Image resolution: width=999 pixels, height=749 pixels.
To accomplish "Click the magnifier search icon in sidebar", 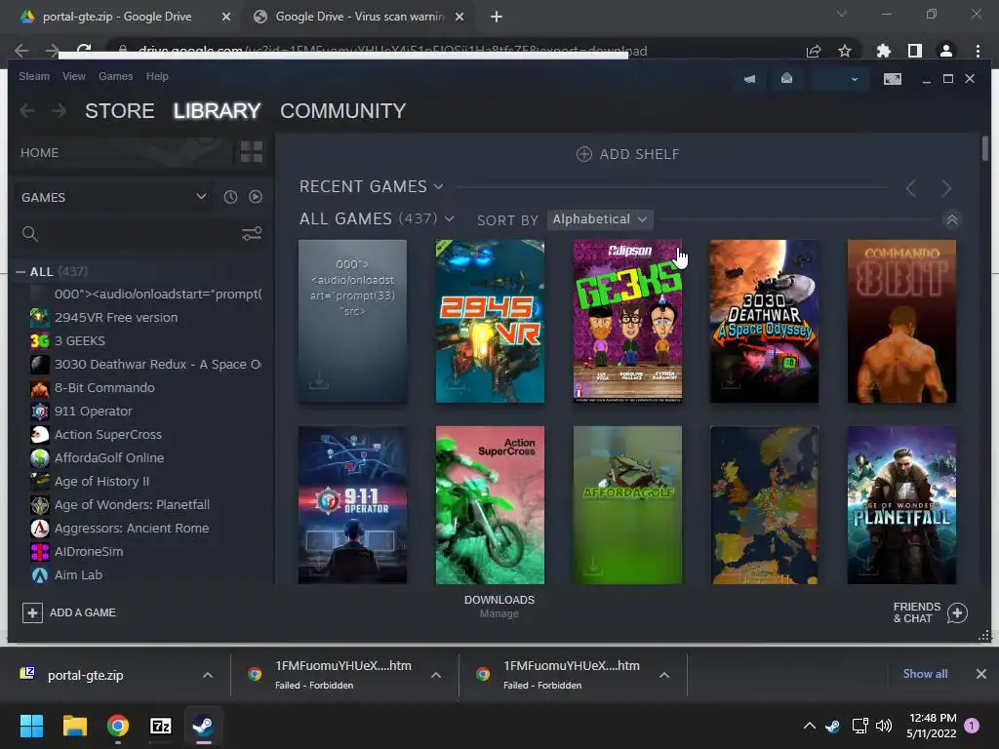I will 30,234.
